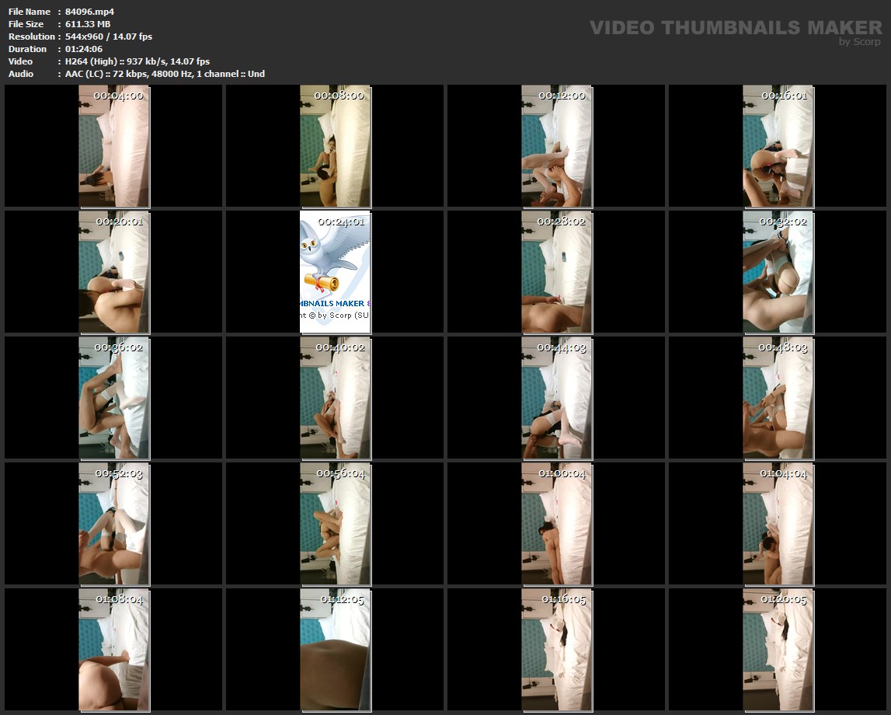Select the frame with timestamp 00:20:01

(113, 271)
